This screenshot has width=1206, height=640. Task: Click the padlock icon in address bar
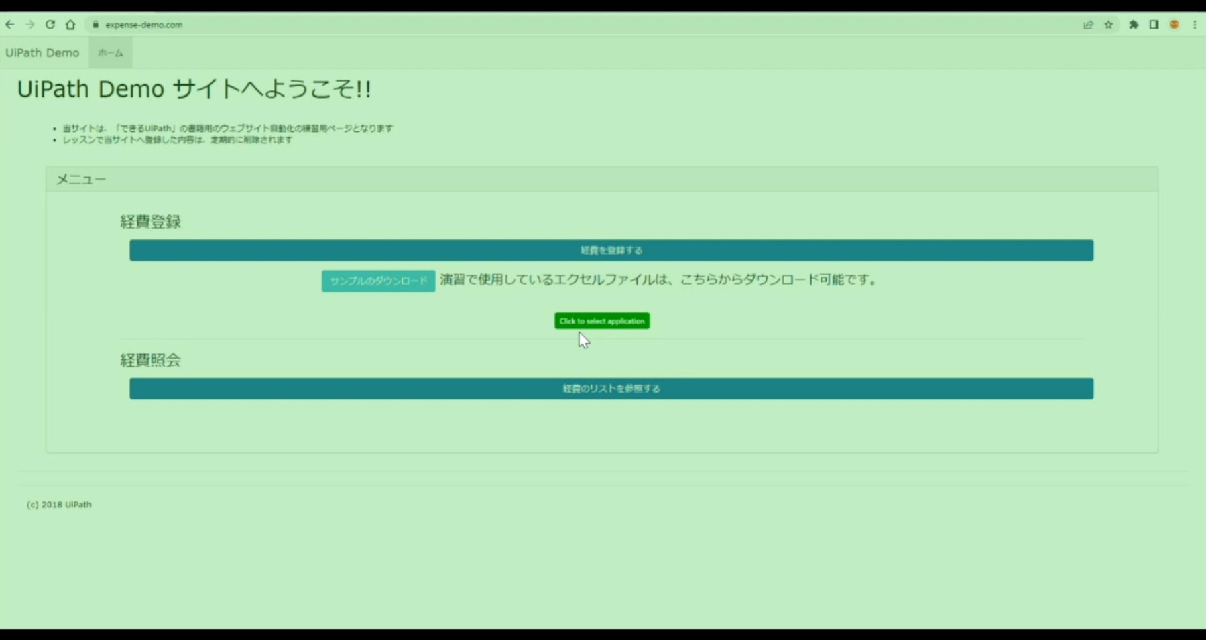click(95, 25)
